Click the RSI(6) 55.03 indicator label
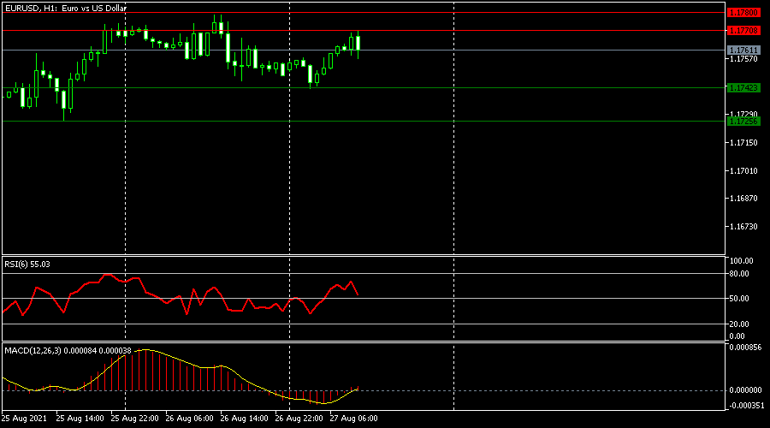Viewport: 770px width, 428px height. pos(27,265)
